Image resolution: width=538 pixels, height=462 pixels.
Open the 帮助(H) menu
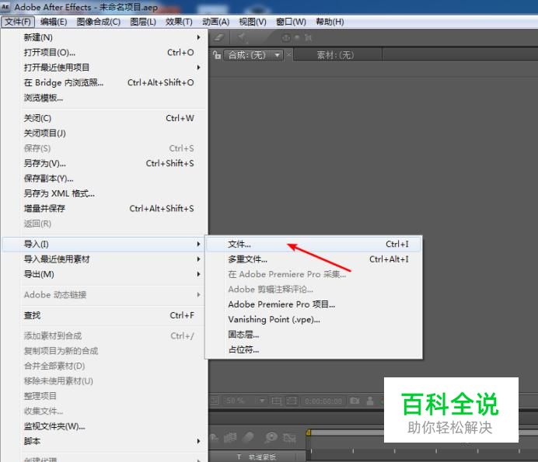coord(330,22)
